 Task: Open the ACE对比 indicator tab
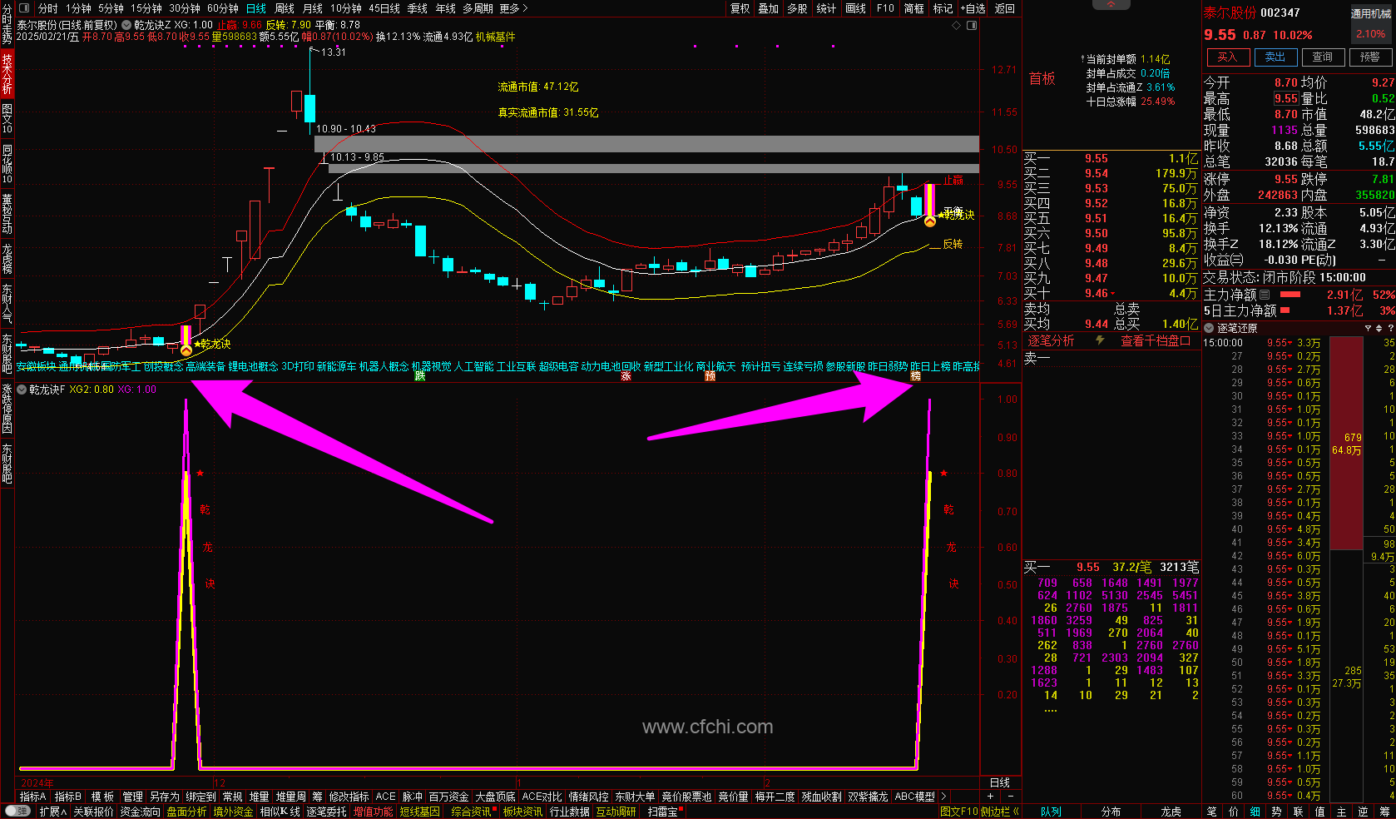click(x=542, y=797)
